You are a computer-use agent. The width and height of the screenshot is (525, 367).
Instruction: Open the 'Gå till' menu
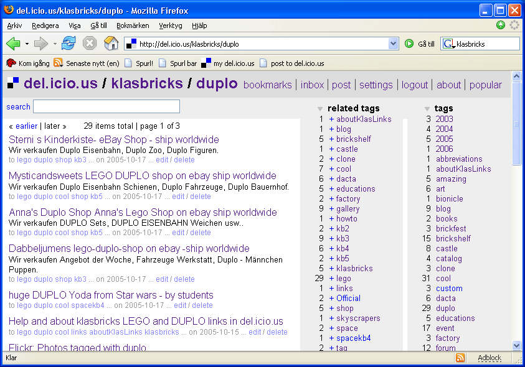pyautogui.click(x=98, y=26)
